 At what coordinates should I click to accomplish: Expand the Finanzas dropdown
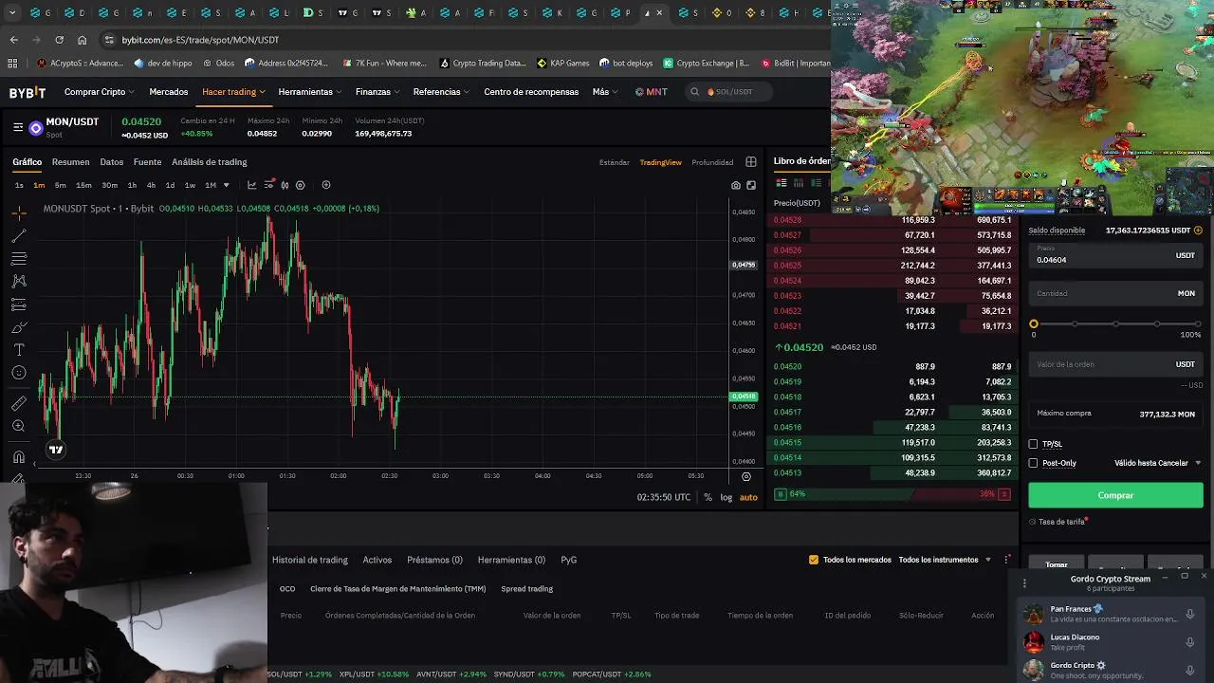pos(377,92)
